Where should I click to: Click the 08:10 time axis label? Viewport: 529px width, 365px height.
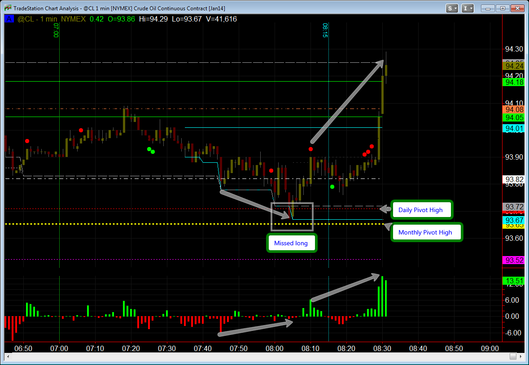(310, 348)
